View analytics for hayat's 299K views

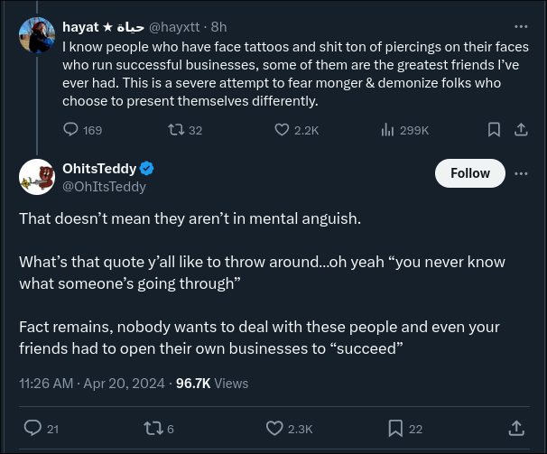pos(388,130)
